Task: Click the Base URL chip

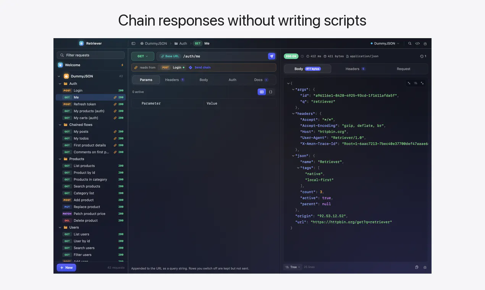Action: click(170, 56)
